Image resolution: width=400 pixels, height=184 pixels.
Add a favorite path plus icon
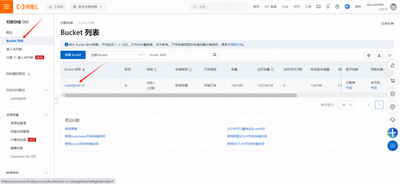click(29, 74)
